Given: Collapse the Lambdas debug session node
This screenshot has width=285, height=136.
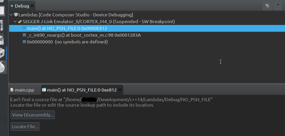Looking at the screenshot, I should [11, 15].
